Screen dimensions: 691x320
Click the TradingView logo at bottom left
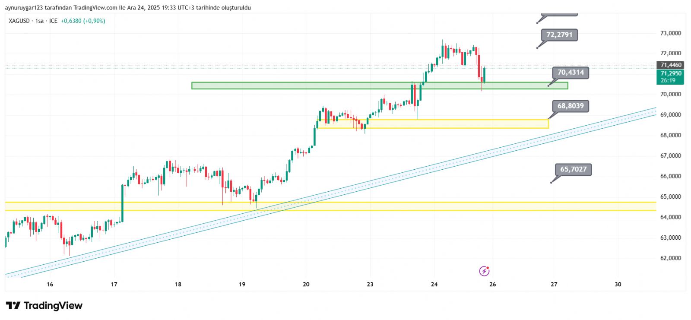(44, 306)
